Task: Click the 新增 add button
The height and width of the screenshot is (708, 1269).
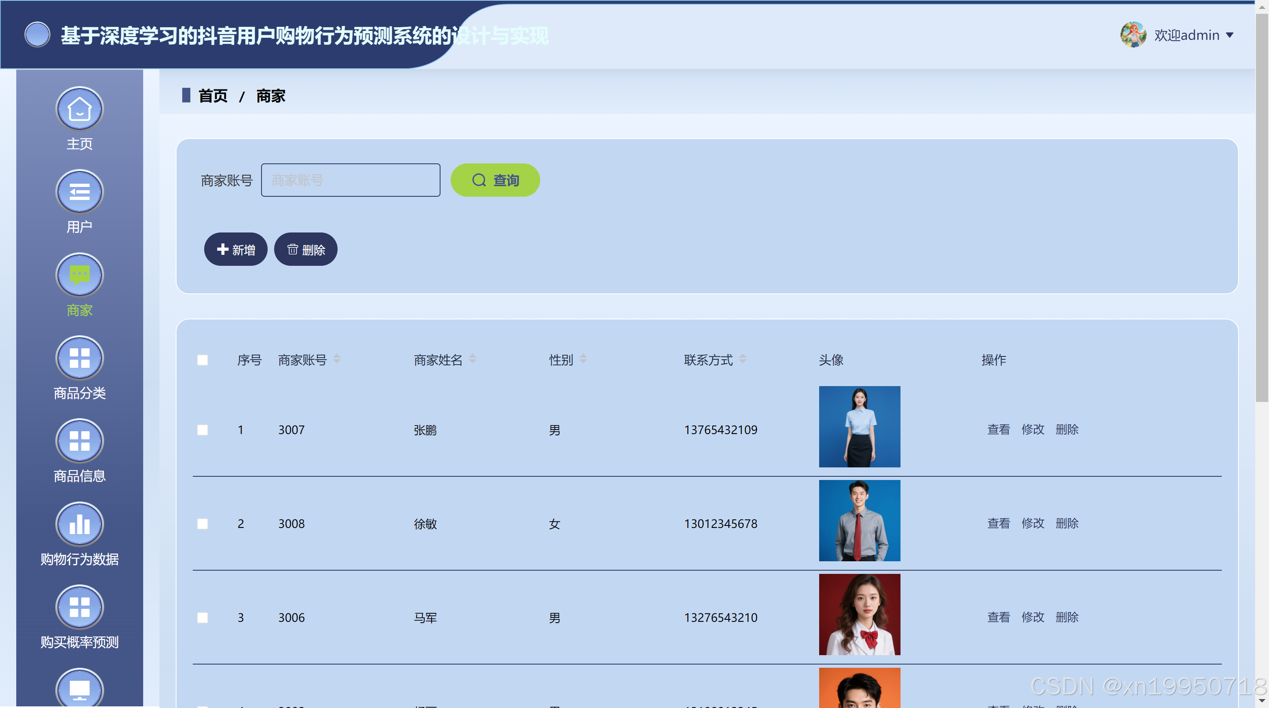Action: [x=235, y=249]
